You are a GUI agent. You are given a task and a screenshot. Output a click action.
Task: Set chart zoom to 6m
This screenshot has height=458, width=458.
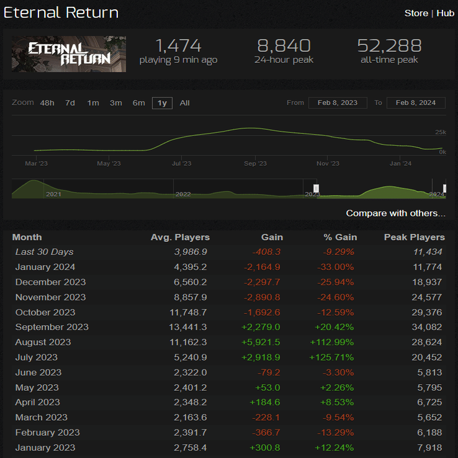pos(139,103)
